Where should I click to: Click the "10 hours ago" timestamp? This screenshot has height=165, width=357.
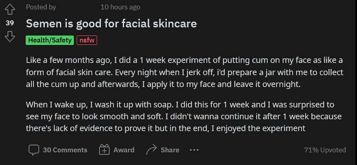pyautogui.click(x=120, y=7)
